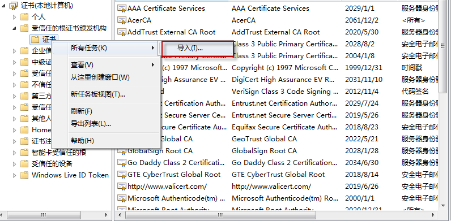
Task: Click the 其他人 folder icon in tree
Action: pyautogui.click(x=24, y=119)
